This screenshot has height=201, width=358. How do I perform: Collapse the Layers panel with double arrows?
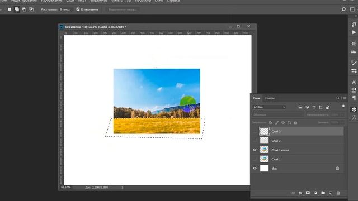coord(338,98)
